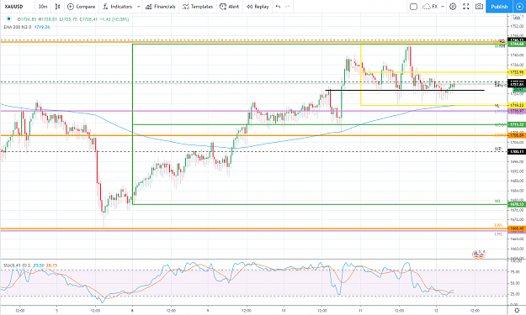Start bar Replay mode
Viewport: 526px width, 315px height.
click(258, 7)
